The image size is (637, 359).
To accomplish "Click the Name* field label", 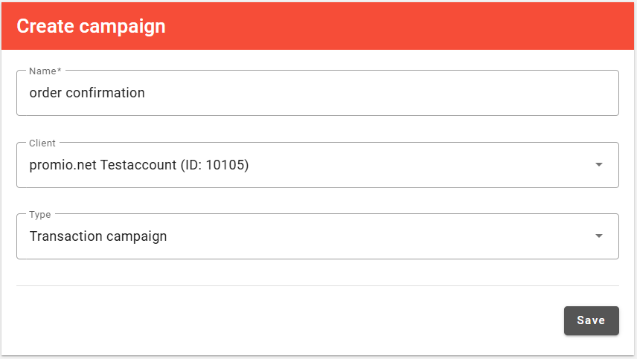I will click(x=43, y=71).
